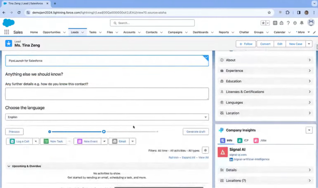Click the Salesforce cloud logo

pos(8,23)
